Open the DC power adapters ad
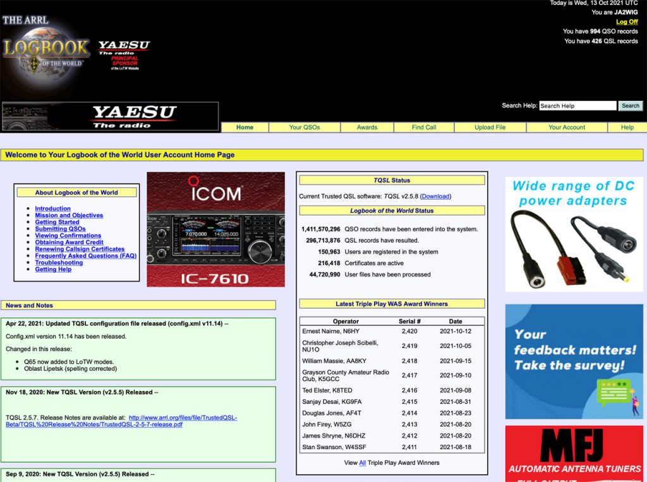The image size is (647, 482). click(574, 234)
